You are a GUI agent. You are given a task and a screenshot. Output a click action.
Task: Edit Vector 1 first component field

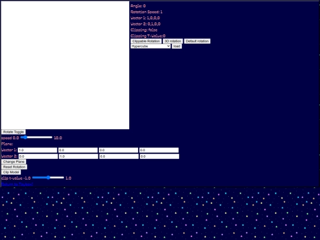[x=37, y=150]
